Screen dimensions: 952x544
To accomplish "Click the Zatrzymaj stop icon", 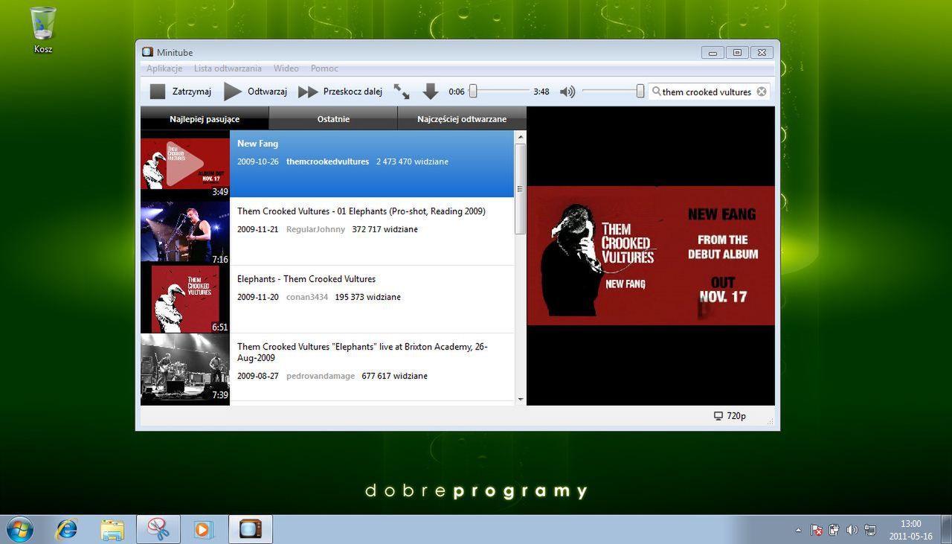I will [158, 92].
